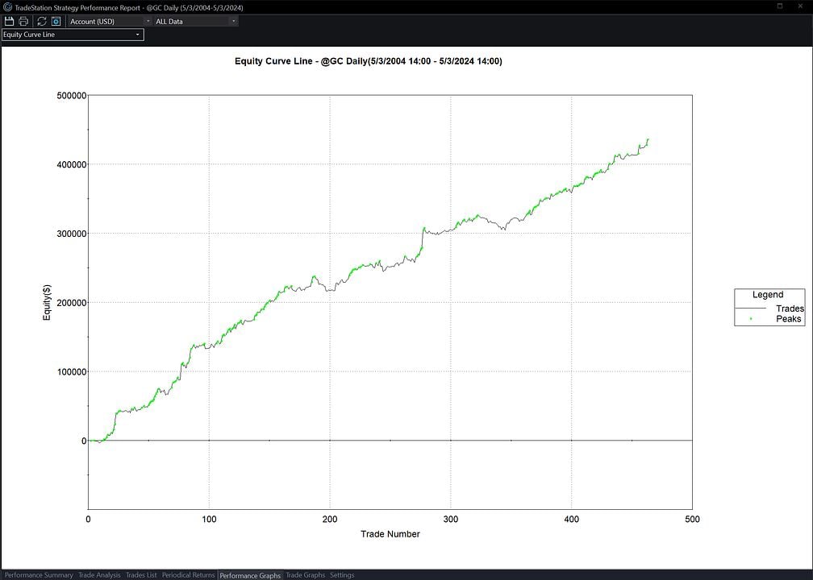Open the report settings gear icon
Image resolution: width=813 pixels, height=580 pixels.
click(x=56, y=21)
